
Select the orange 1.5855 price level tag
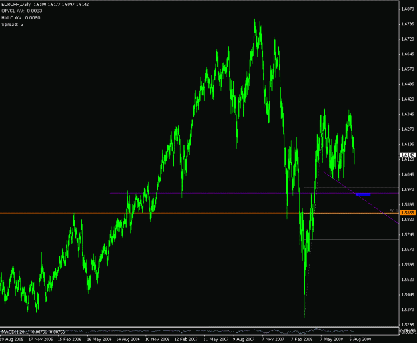click(408, 212)
